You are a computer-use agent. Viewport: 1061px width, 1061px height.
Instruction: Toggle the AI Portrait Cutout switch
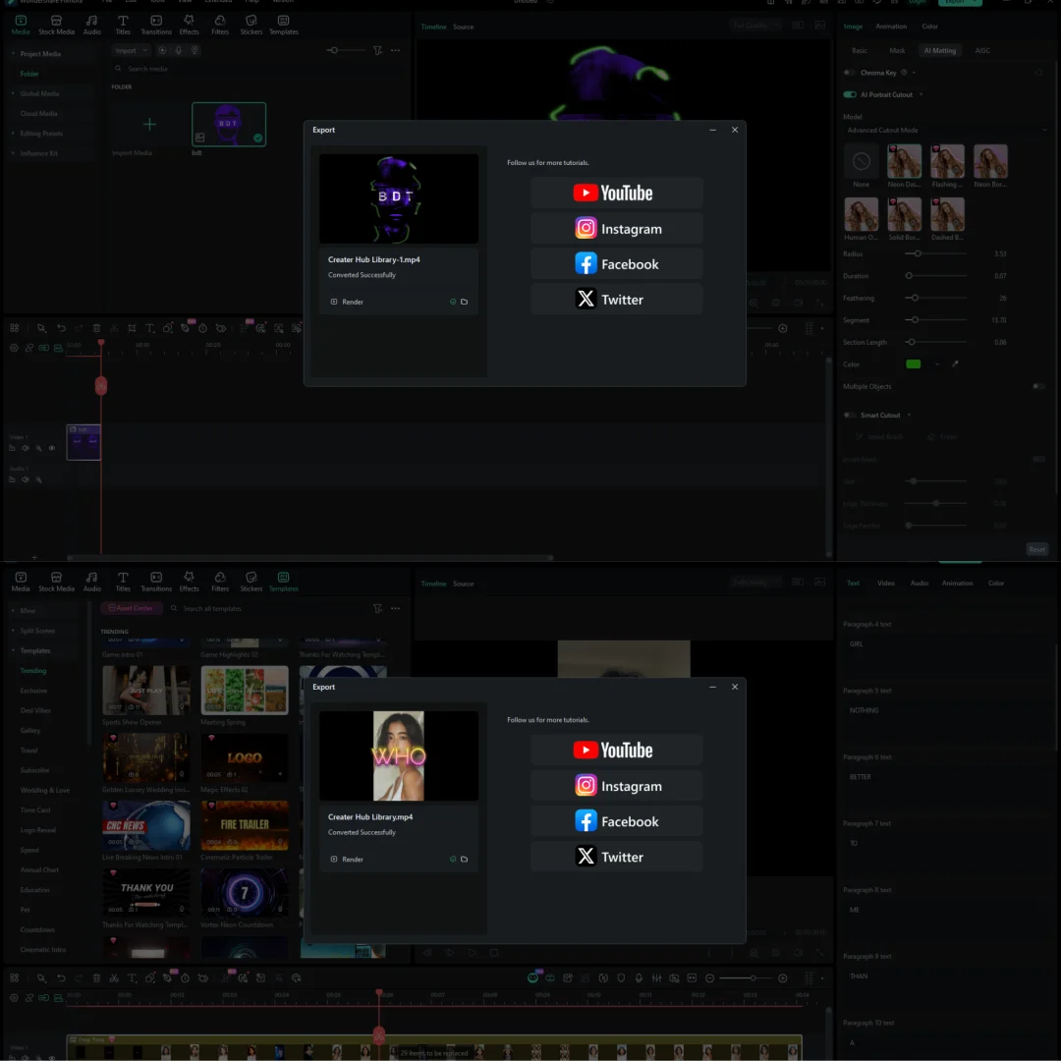pos(850,95)
